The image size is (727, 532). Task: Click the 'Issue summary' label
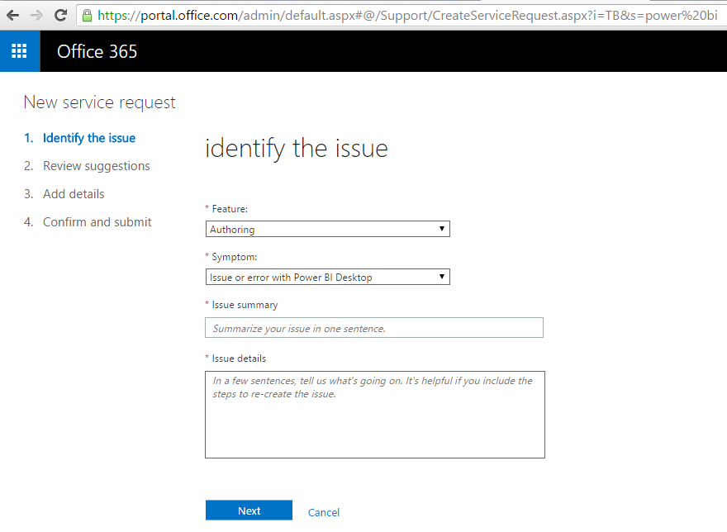click(x=245, y=305)
